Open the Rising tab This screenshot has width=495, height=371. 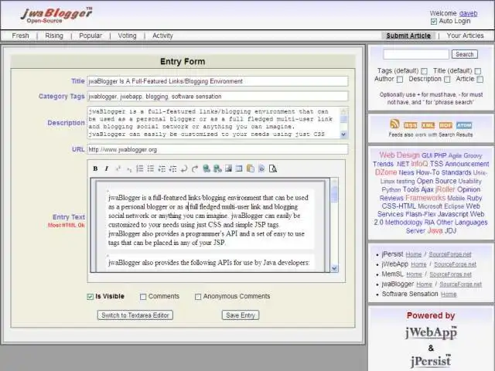pos(54,36)
